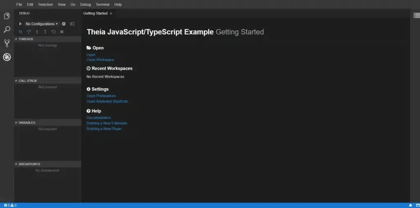This screenshot has width=420, height=208.
Task: Collapse the THREADS section
Action: point(48,39)
